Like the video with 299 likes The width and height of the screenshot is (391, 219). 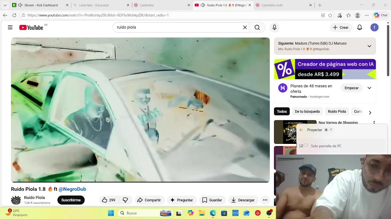click(108, 200)
